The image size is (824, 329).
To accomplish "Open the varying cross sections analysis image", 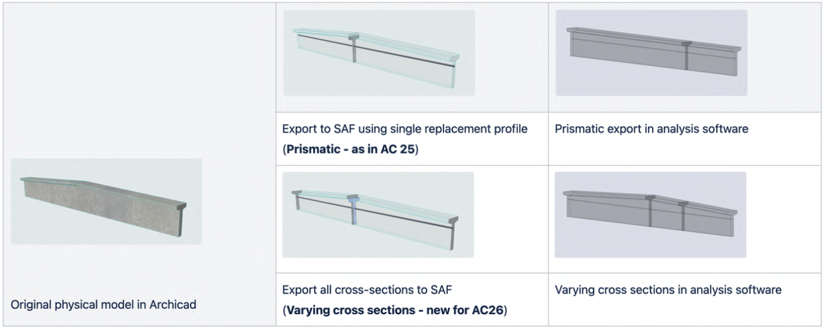I will (x=650, y=215).
